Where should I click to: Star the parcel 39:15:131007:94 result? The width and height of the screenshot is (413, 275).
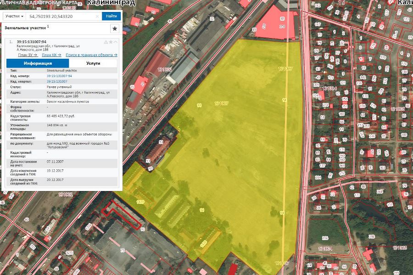pos(111,42)
